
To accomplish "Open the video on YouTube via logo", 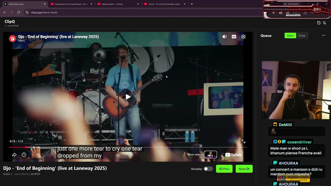I will (233, 155).
